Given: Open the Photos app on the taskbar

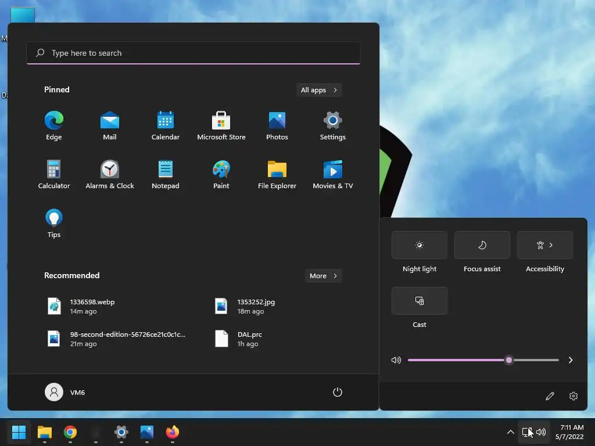Looking at the screenshot, I should click(x=147, y=432).
